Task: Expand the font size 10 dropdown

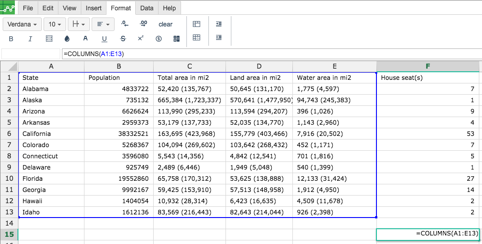Action: coord(55,24)
